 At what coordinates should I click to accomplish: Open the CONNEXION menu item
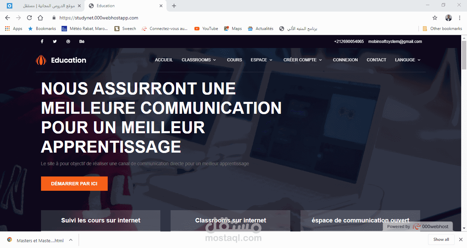(x=345, y=60)
